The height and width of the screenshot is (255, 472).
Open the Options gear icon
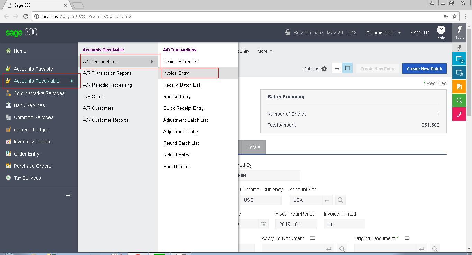pyautogui.click(x=324, y=69)
